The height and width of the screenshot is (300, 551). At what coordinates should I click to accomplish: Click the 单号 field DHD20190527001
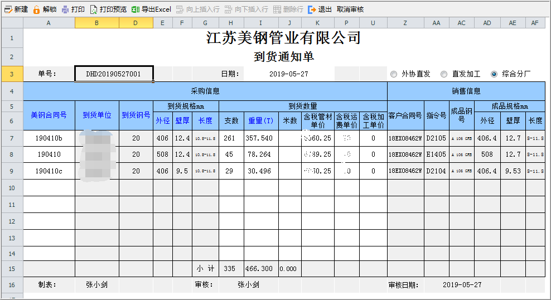114,74
